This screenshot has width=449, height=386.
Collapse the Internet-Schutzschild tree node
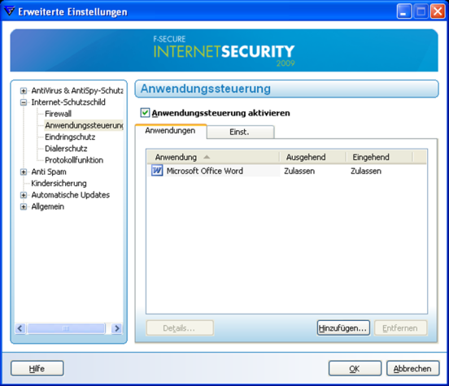click(24, 102)
